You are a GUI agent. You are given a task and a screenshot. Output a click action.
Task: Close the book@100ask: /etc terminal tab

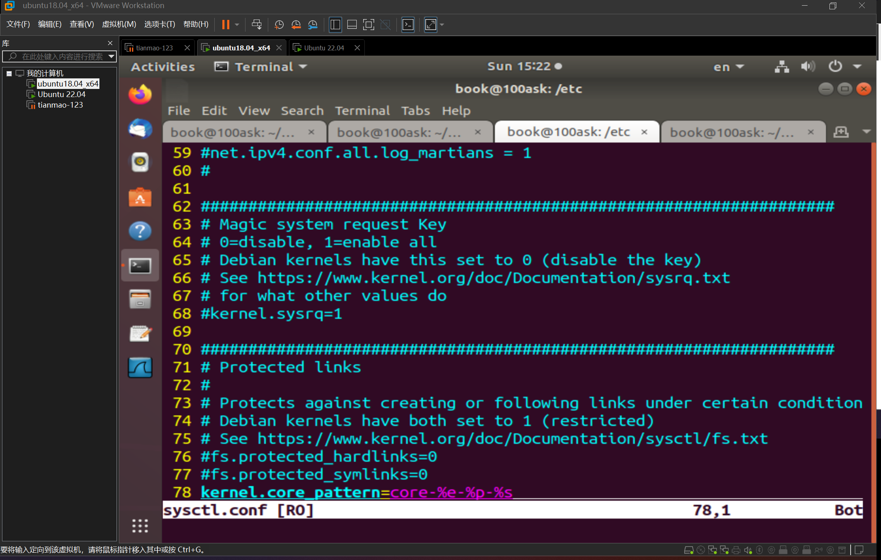(644, 132)
